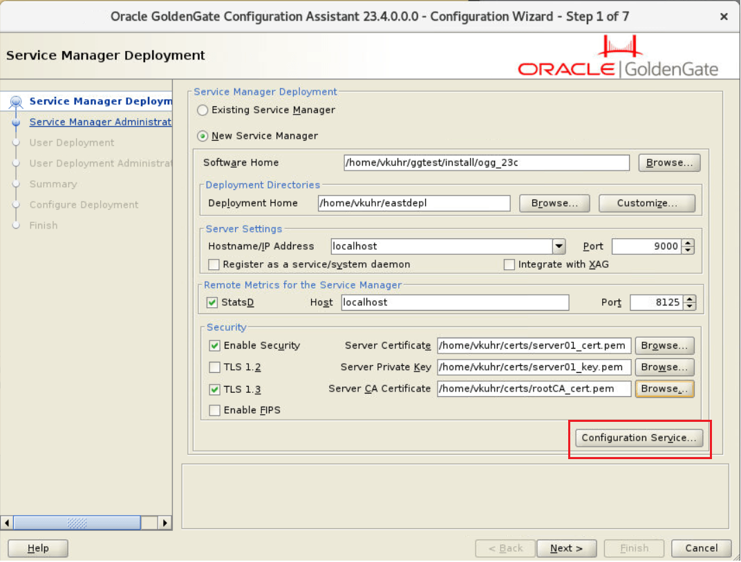Select 'New Service Manager' option
Screen dimensions: 741x562
tap(202, 136)
